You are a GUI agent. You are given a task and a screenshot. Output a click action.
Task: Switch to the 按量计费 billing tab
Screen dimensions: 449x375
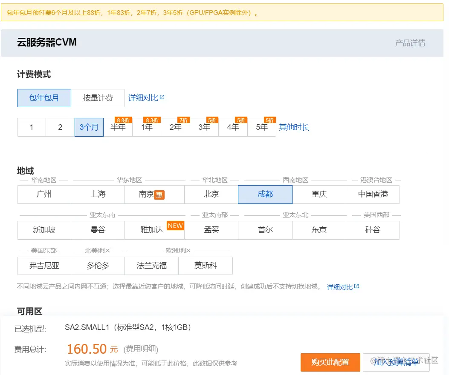tap(98, 98)
